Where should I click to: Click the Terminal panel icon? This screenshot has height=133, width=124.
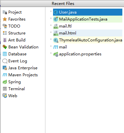pos(5,89)
